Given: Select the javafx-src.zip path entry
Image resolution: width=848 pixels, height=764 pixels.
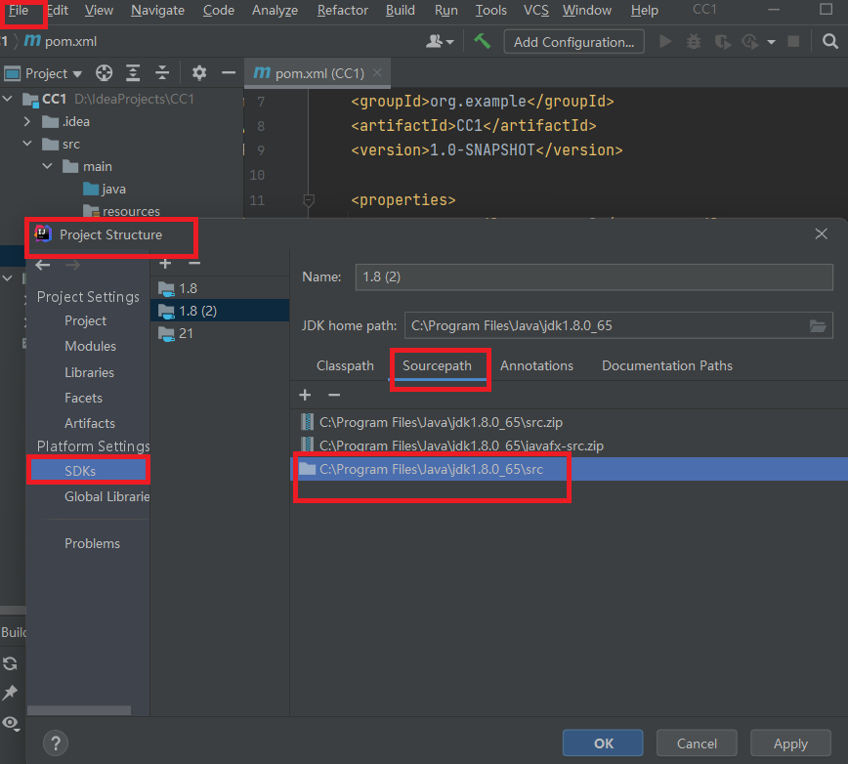Looking at the screenshot, I should [x=569, y=446].
